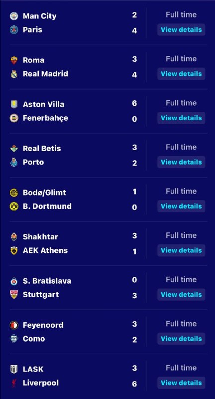Viewport: 215px width, 399px height.
Task: Click the Aston Villa club crest
Action: tap(14, 104)
